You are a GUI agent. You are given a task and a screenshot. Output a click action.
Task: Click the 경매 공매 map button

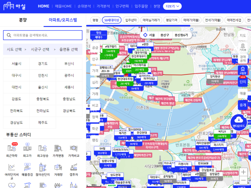pos(243,59)
